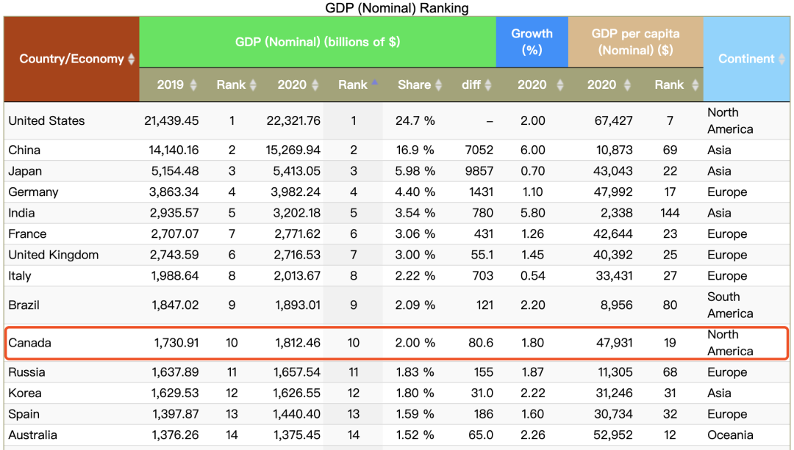
Task: Click India's growth value 5.80
Action: tap(533, 213)
